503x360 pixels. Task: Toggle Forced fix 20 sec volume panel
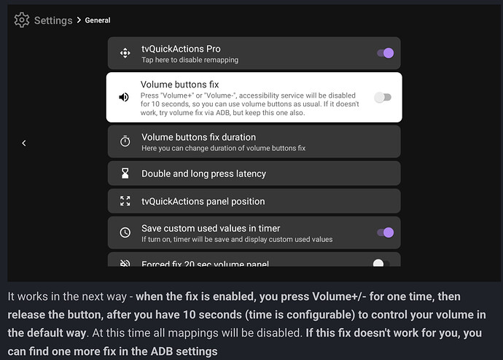coord(380,264)
